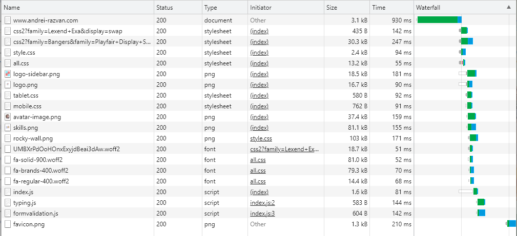Click the favicon.png file icon

7,224
